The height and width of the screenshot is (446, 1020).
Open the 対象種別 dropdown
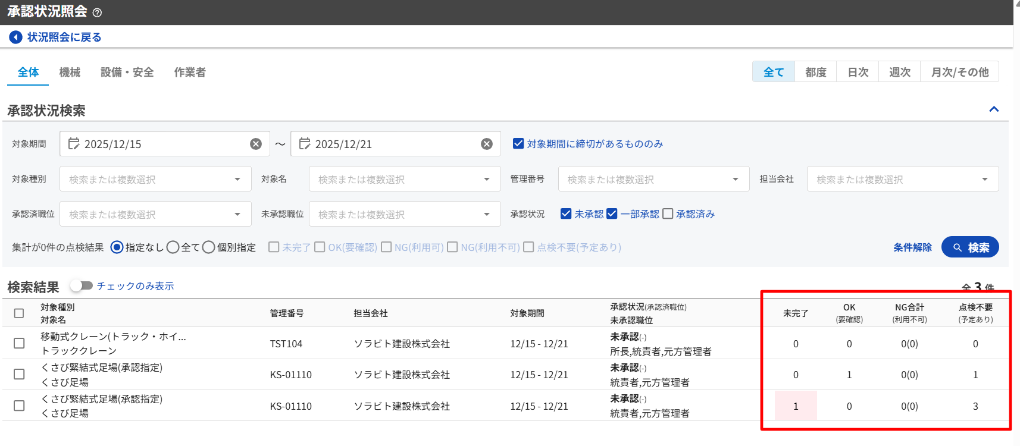point(155,180)
